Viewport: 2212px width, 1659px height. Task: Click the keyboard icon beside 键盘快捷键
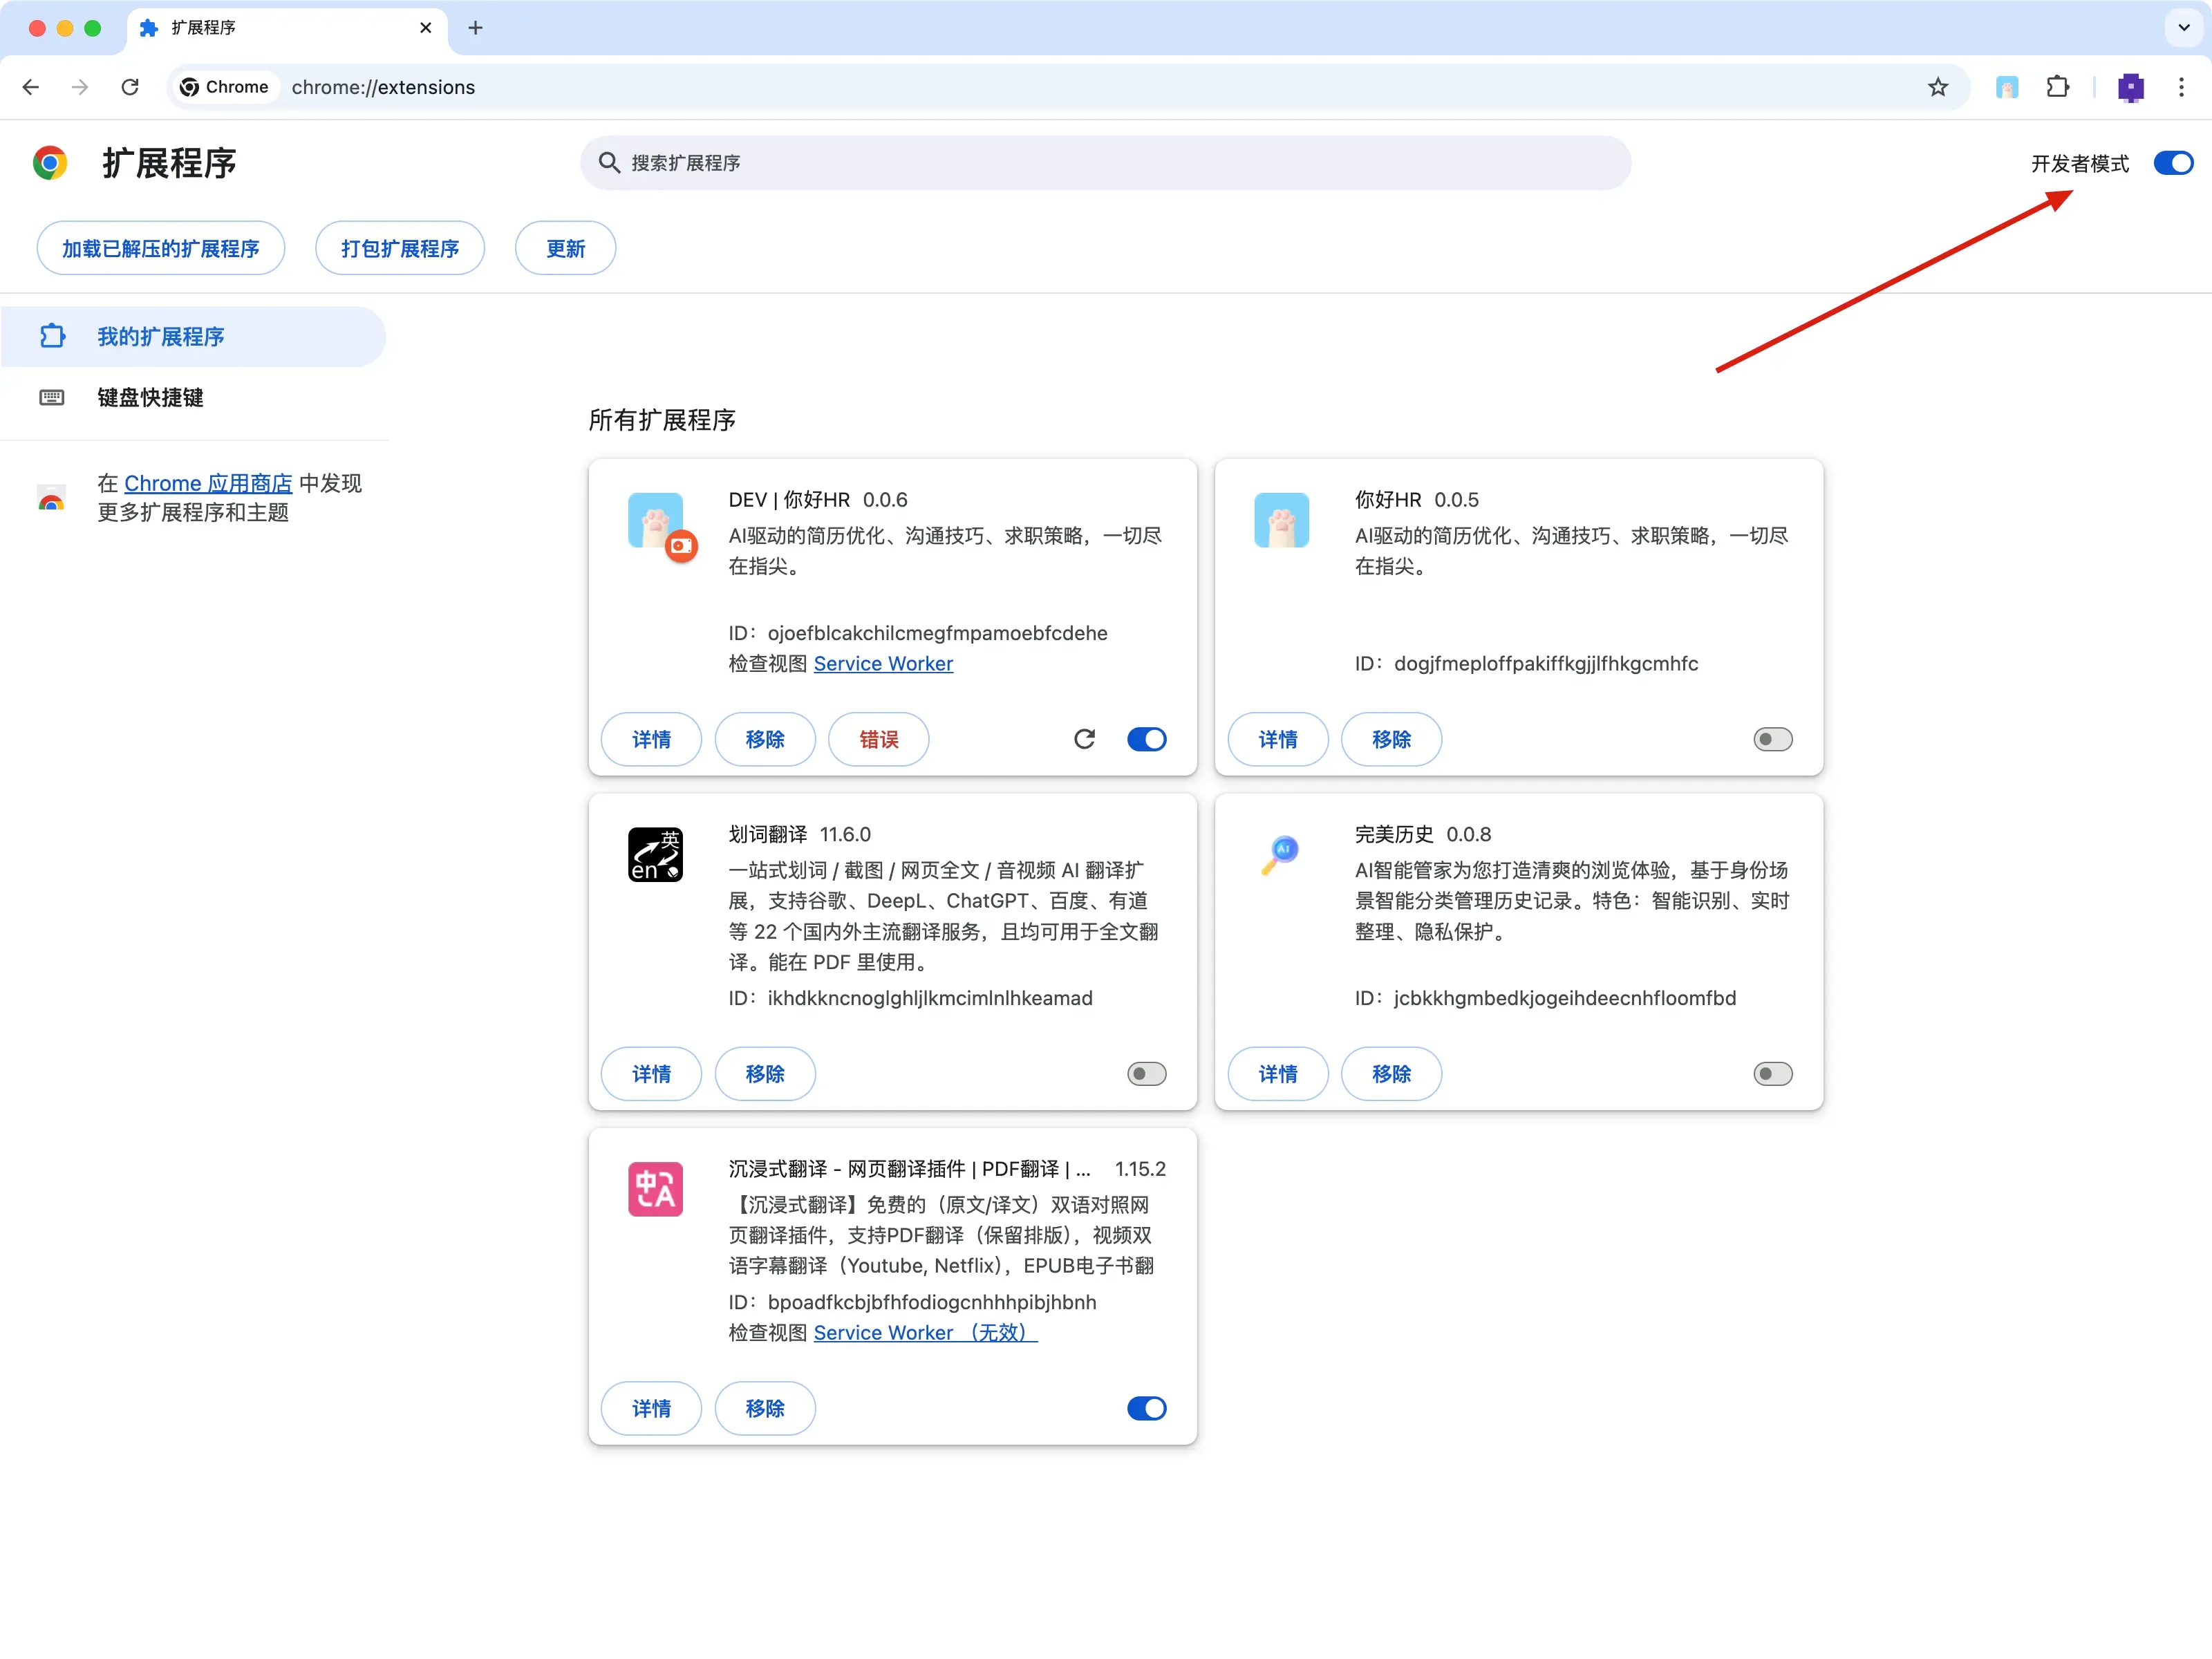(51, 398)
